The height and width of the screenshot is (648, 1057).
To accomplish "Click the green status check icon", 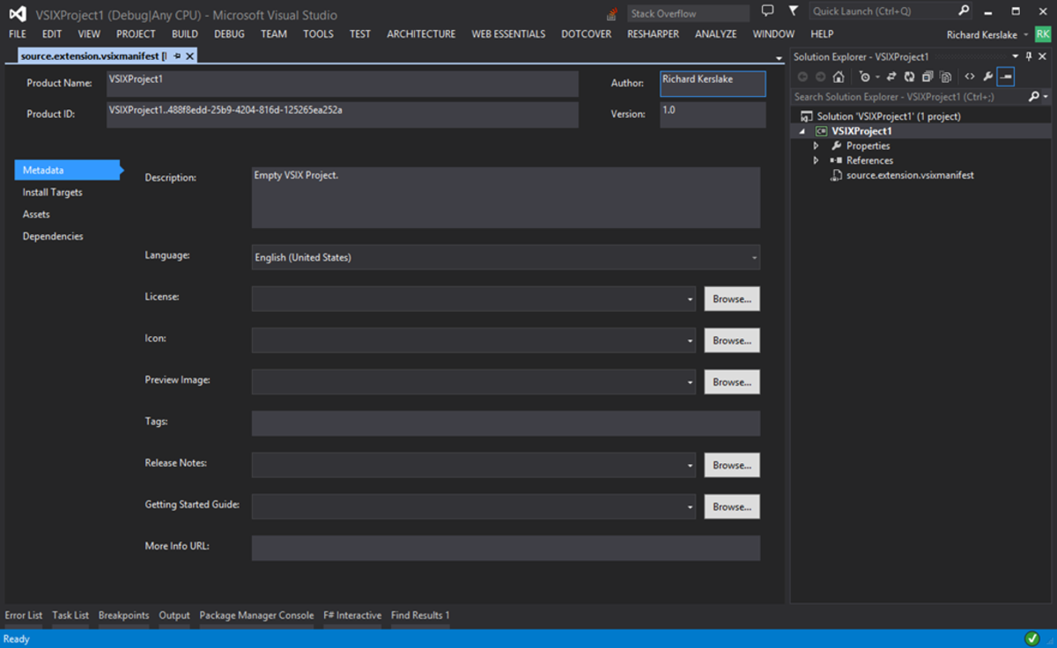I will [1032, 638].
